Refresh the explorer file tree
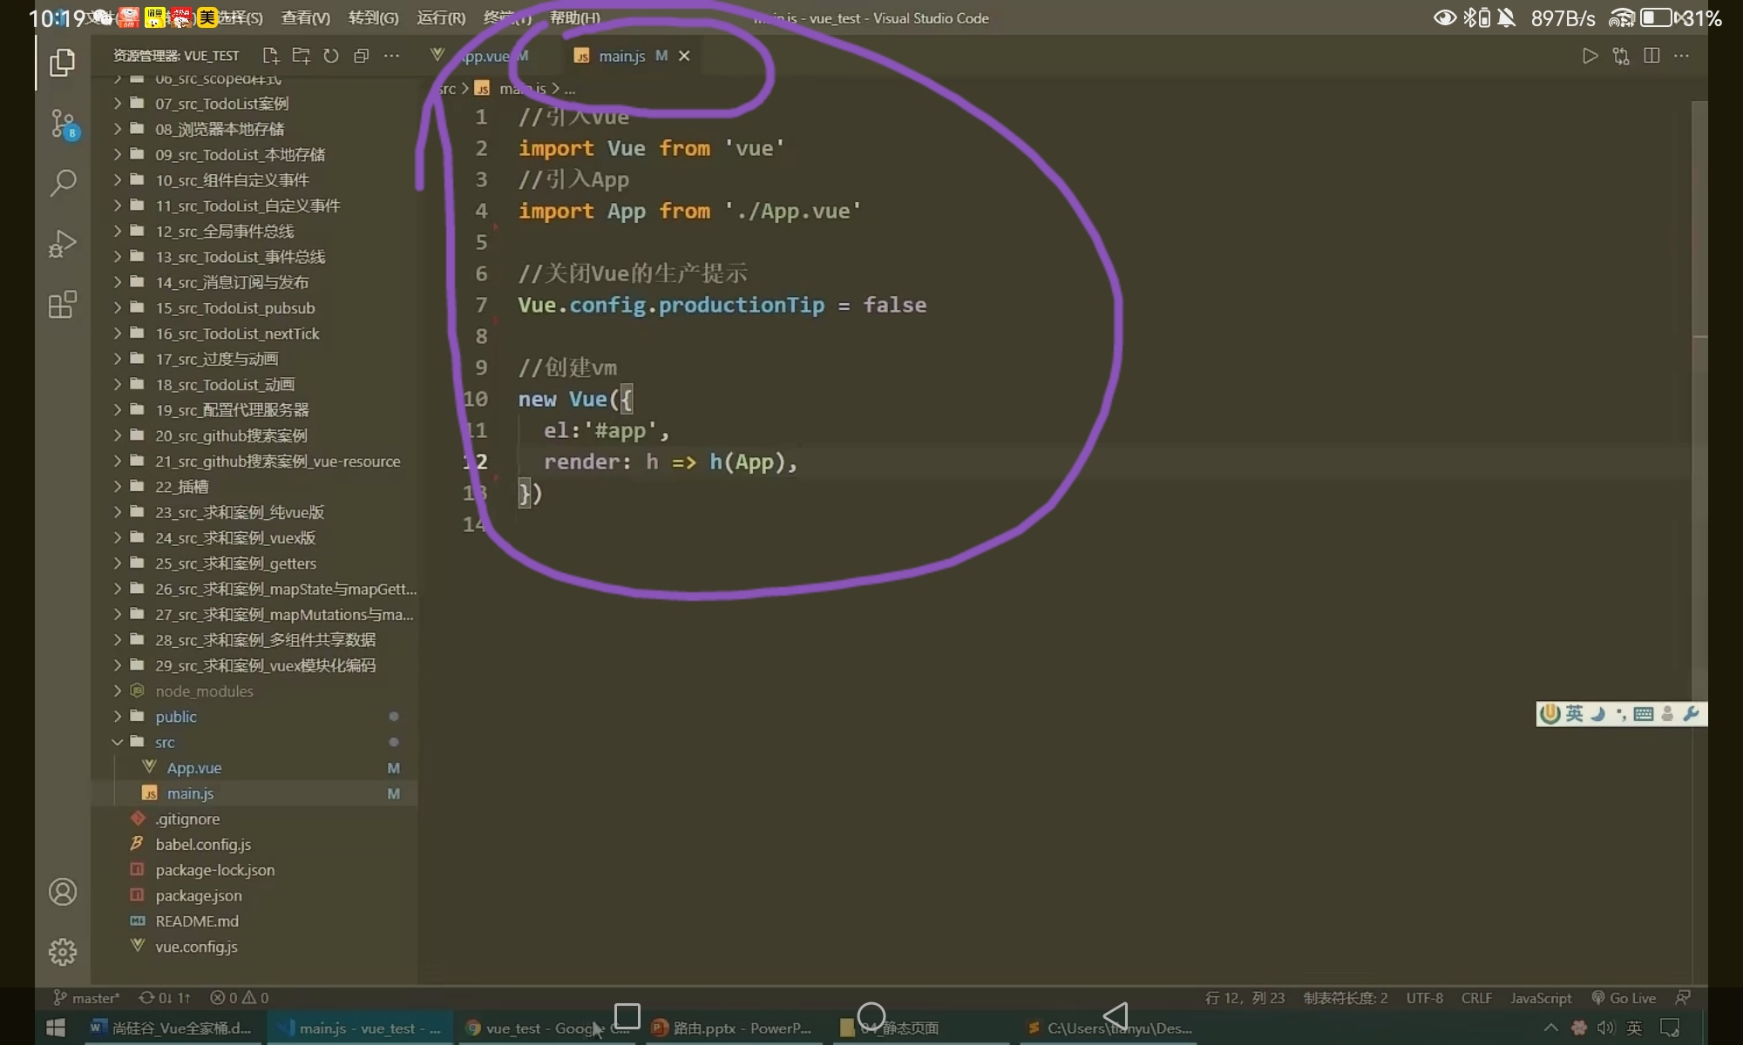The width and height of the screenshot is (1743, 1045). coord(331,56)
